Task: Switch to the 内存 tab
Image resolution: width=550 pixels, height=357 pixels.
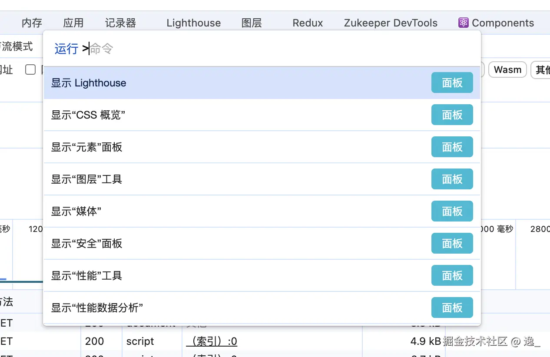Action: 32,23
